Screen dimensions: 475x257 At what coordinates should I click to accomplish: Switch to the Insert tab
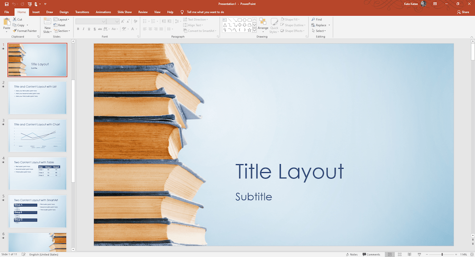(36, 12)
